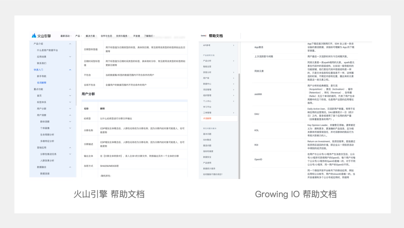The image size is (404, 228).
Task: Collapse the 产品介绍 section chevron
Action: coord(70,44)
